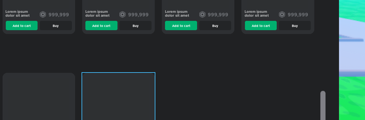
Task: Select the blue-outlined empty card
Action: [x=118, y=96]
